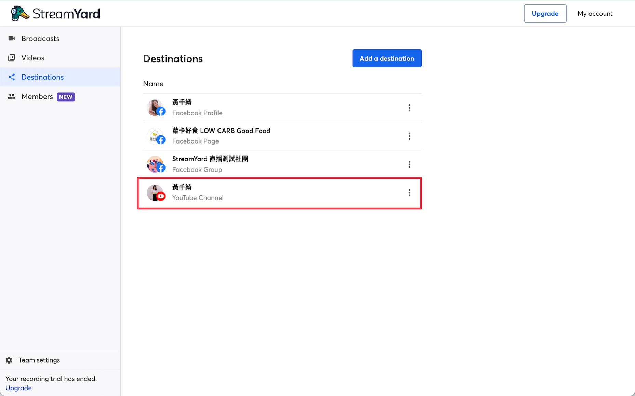Open options menu for Facebook Profile destination
Screen dimensions: 635x396
409,108
